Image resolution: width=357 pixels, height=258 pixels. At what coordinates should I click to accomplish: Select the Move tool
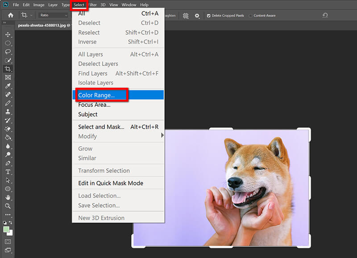click(8, 34)
